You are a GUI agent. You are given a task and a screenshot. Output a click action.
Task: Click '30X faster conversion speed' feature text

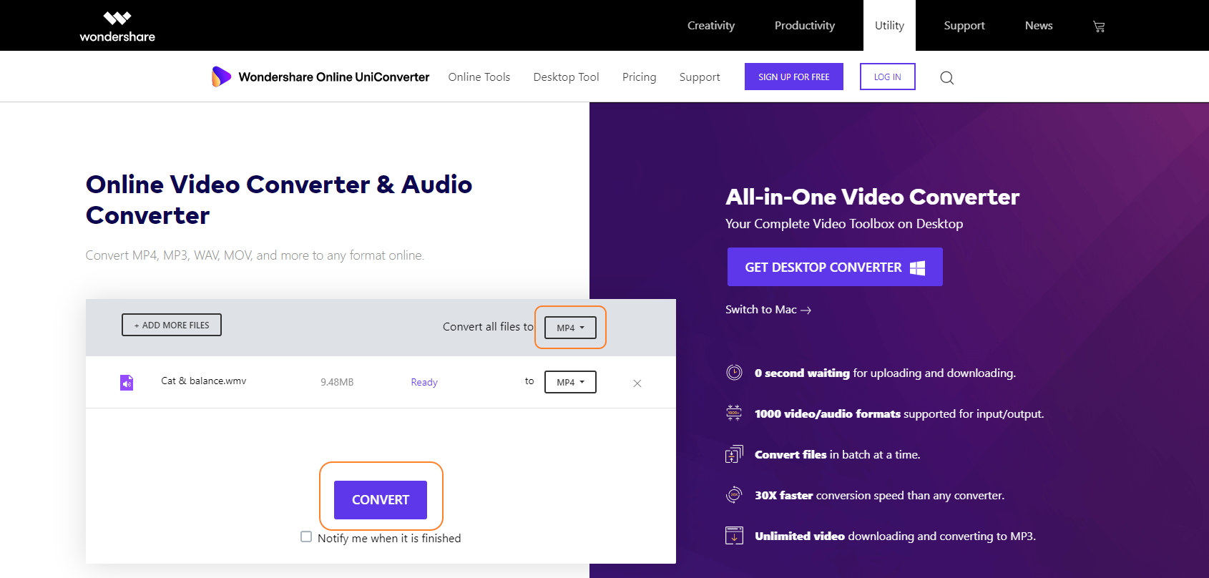click(879, 495)
